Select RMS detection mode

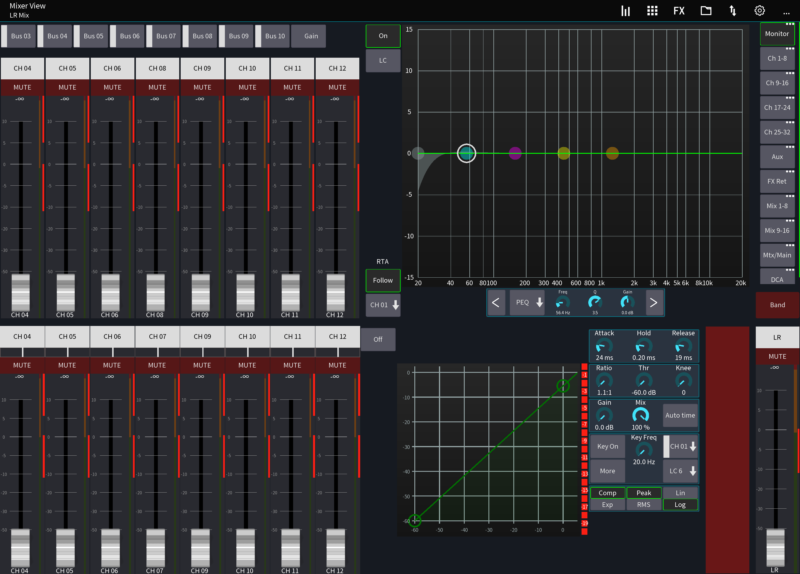644,504
